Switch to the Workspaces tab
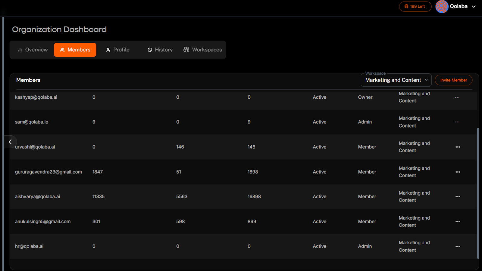The image size is (482, 271). (203, 50)
